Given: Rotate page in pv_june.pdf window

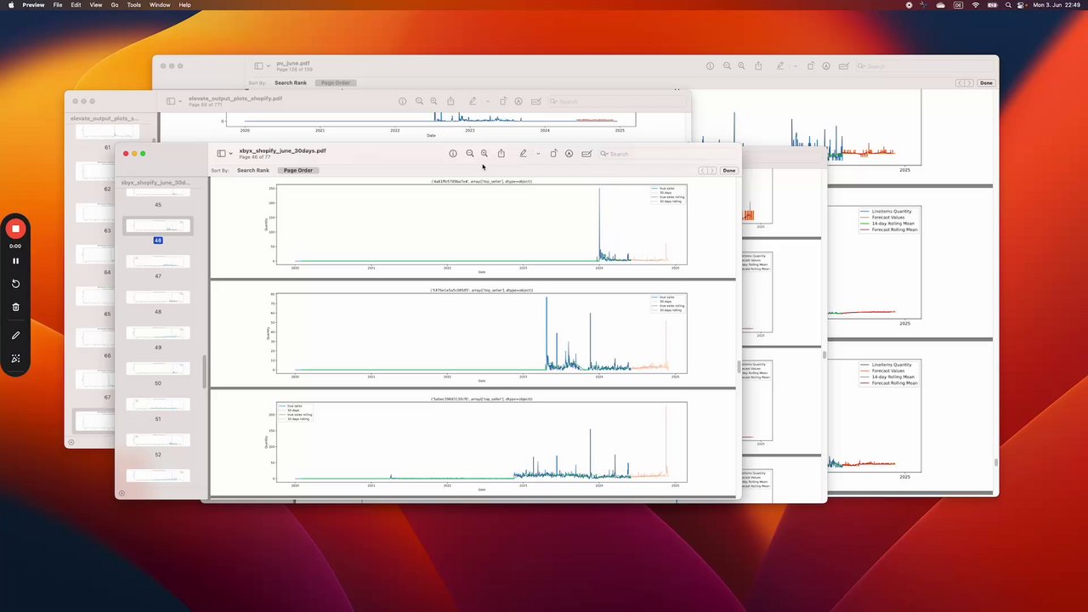Looking at the screenshot, I should coord(811,66).
